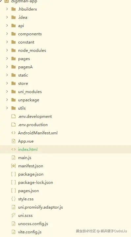The image size is (131, 237).
Task: Select the components folder name
Action: (30, 34)
